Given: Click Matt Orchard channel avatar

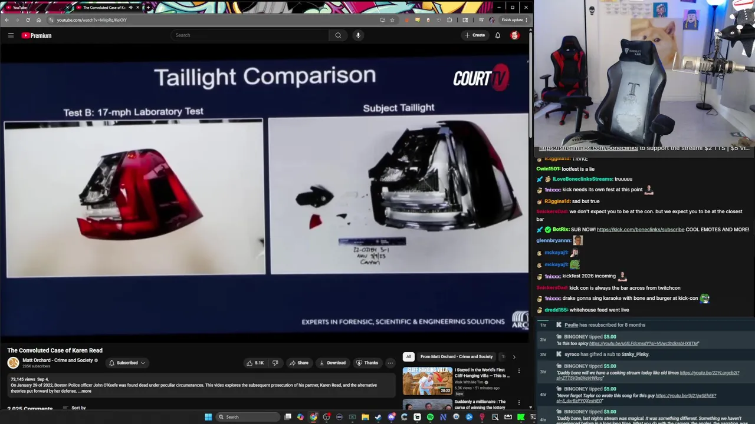Looking at the screenshot, I should point(13,363).
